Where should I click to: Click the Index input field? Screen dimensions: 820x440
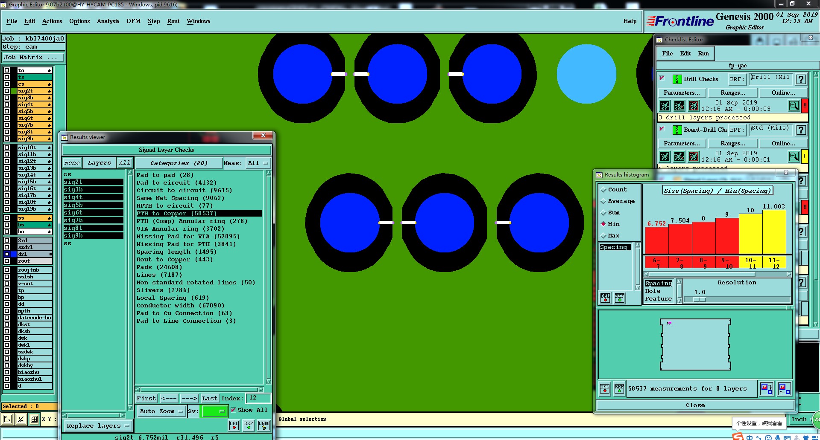[x=258, y=398]
